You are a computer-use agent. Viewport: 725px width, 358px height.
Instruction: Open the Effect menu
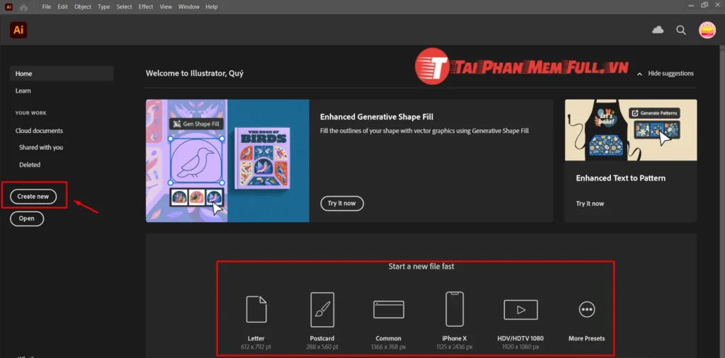coord(146,7)
